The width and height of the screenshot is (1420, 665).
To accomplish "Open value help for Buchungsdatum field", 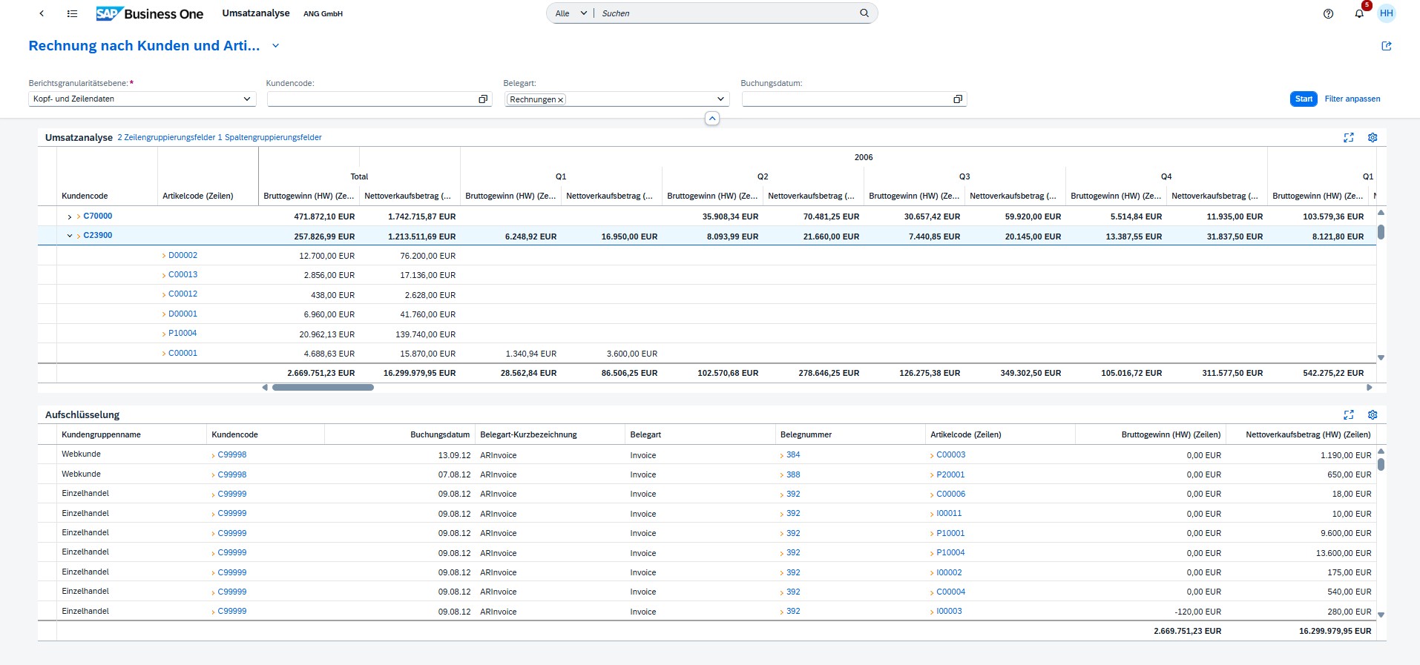I will coord(958,99).
